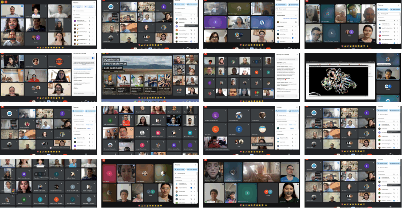The image size is (402, 208).
Task: Mute the first collaborator in first meeting's list
Action: click(90, 20)
